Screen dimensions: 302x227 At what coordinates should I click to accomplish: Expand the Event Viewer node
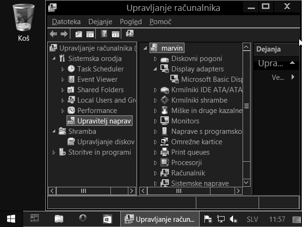63,79
